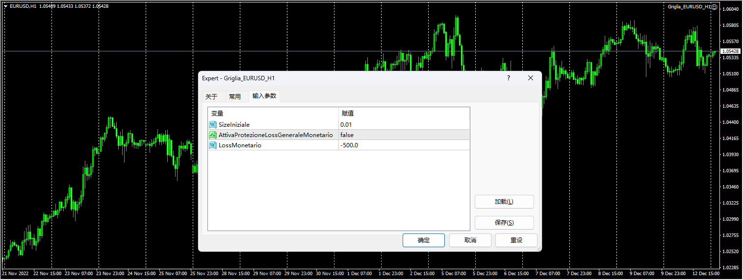Viewport: 743px width, 280px height.
Task: Click the help question mark in dialog
Action: (x=508, y=78)
